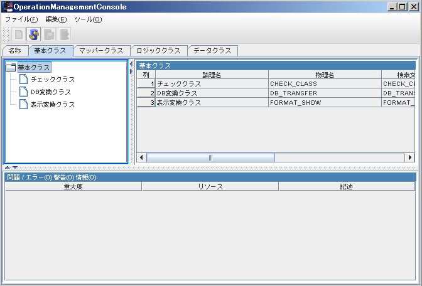Click the リソース column header
This screenshot has width=422, height=286.
pos(210,186)
